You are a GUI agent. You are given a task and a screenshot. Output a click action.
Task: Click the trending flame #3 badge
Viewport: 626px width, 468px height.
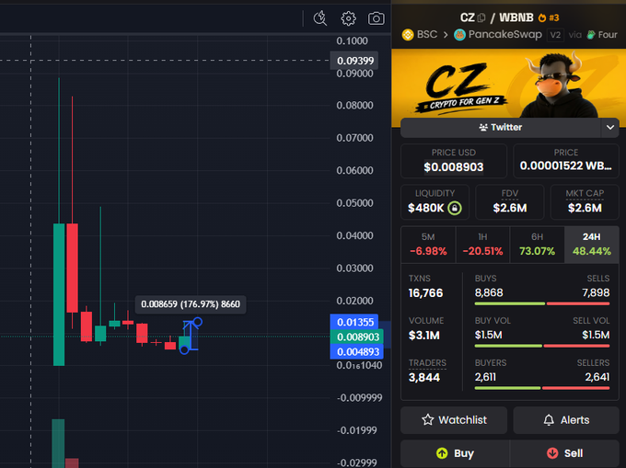click(x=549, y=17)
